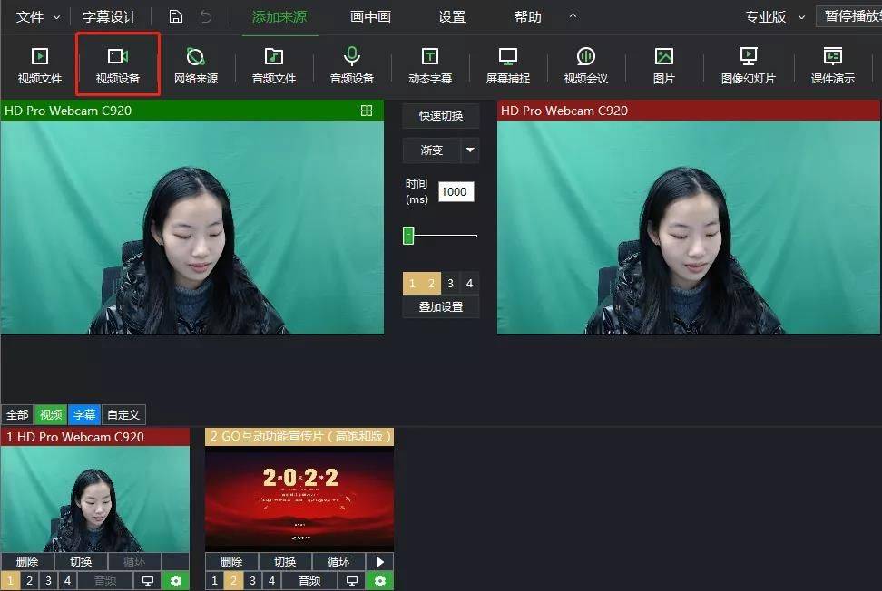Open the 文件 menu dropdown
Viewport: 882px width, 591px height.
39,17
